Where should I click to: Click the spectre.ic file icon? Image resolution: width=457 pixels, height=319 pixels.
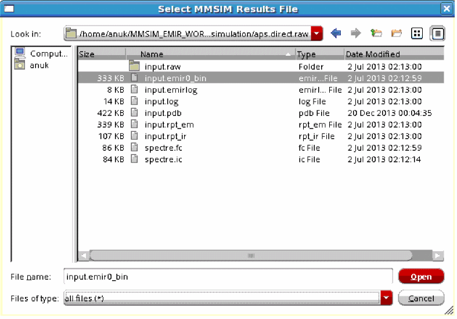(134, 159)
